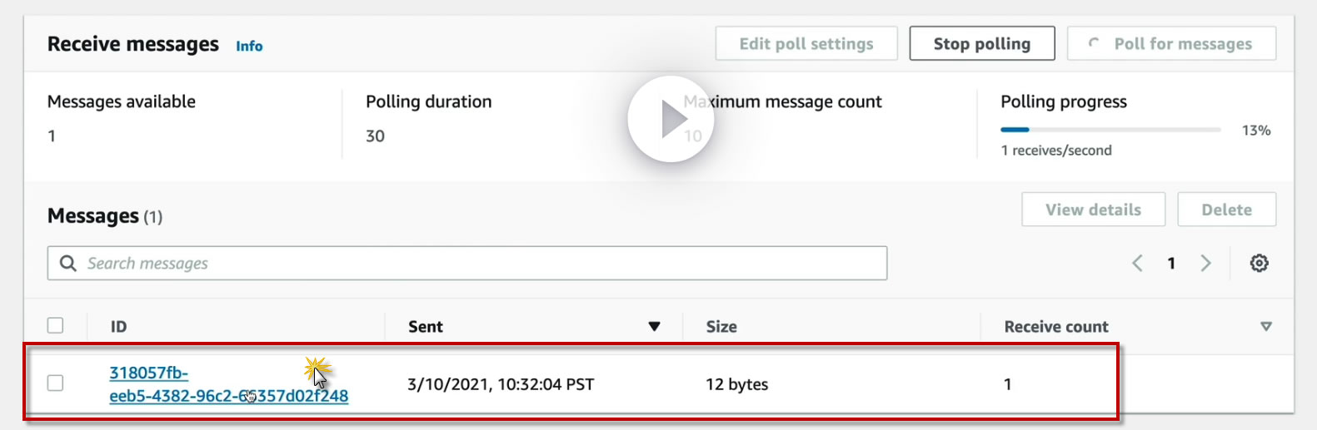Click the Search messages input field
1317x430 pixels.
(483, 264)
